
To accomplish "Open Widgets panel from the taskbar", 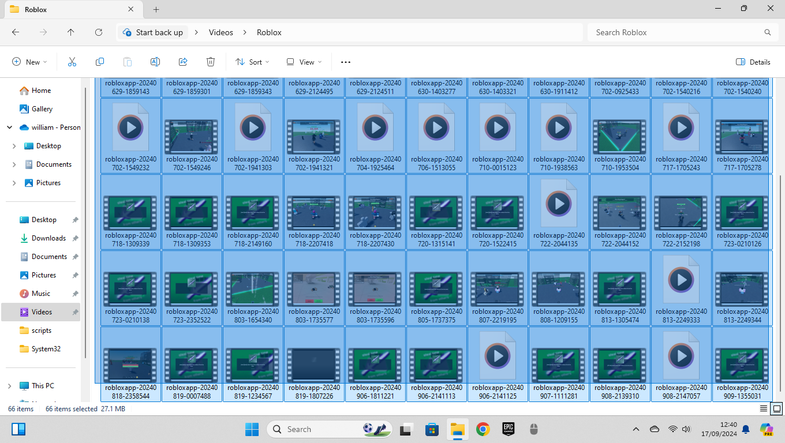I will 18,429.
